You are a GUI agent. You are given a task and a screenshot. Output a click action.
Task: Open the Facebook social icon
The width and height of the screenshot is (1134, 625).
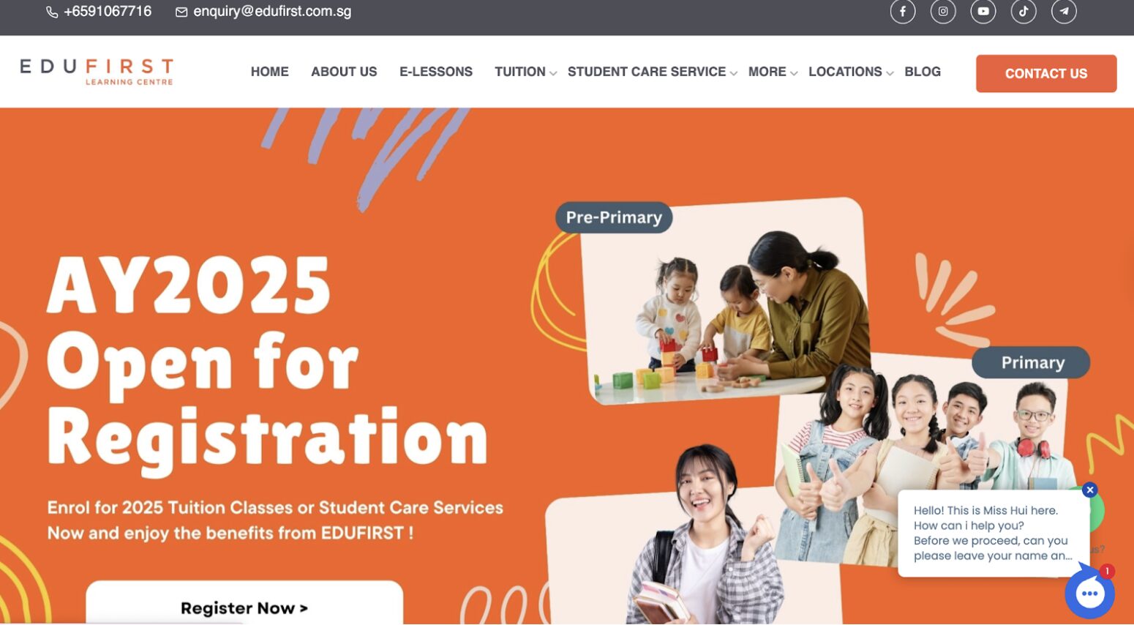903,12
